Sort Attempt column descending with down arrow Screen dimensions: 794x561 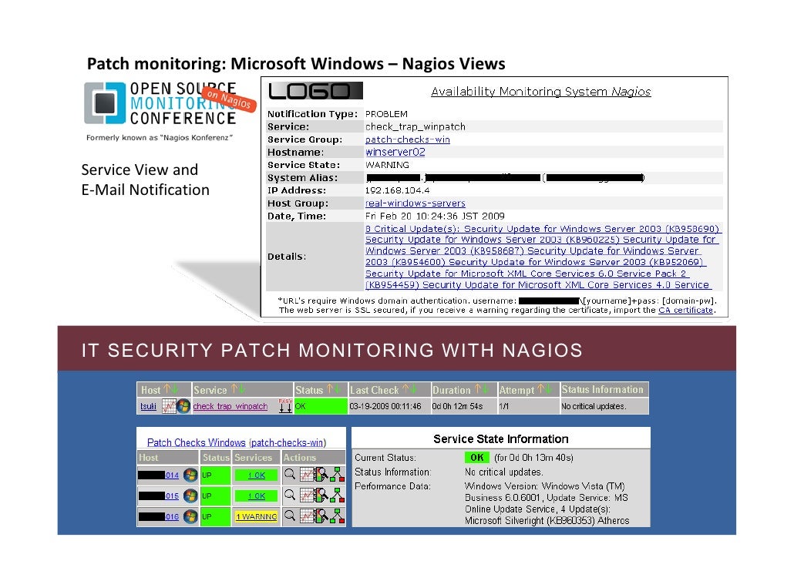[x=548, y=389]
